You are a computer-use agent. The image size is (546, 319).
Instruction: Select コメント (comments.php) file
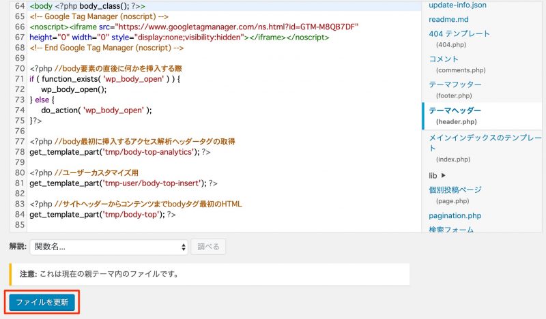pyautogui.click(x=444, y=59)
